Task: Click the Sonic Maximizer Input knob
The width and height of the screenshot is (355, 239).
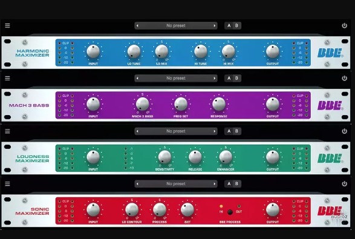Action: [x=93, y=209]
